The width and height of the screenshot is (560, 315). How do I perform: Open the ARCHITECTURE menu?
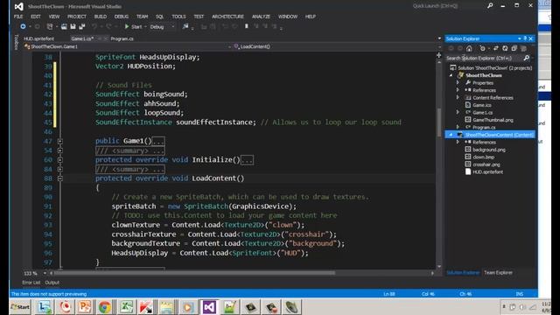[227, 17]
